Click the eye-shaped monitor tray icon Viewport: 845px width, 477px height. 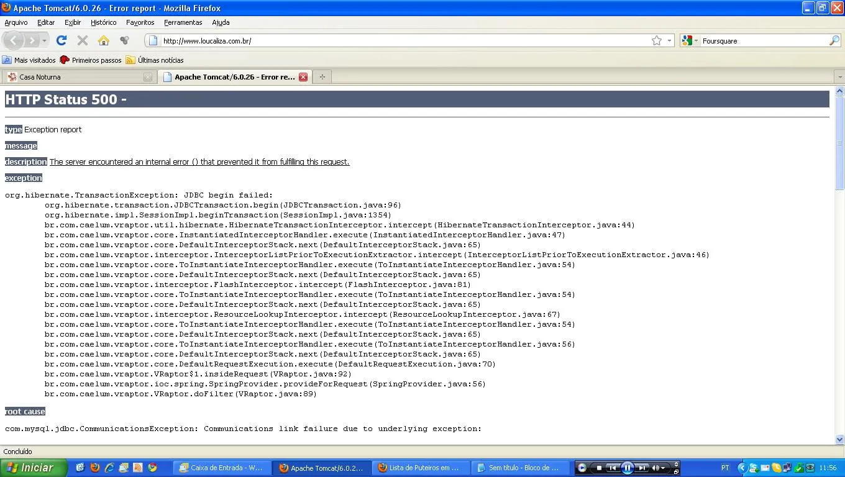point(810,468)
